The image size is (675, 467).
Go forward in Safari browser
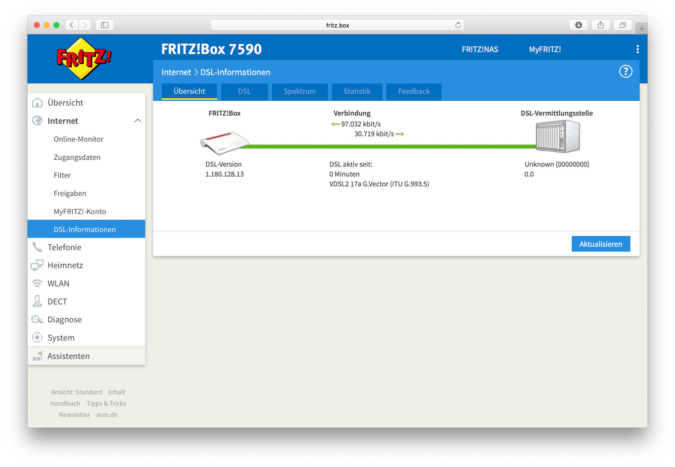85,25
